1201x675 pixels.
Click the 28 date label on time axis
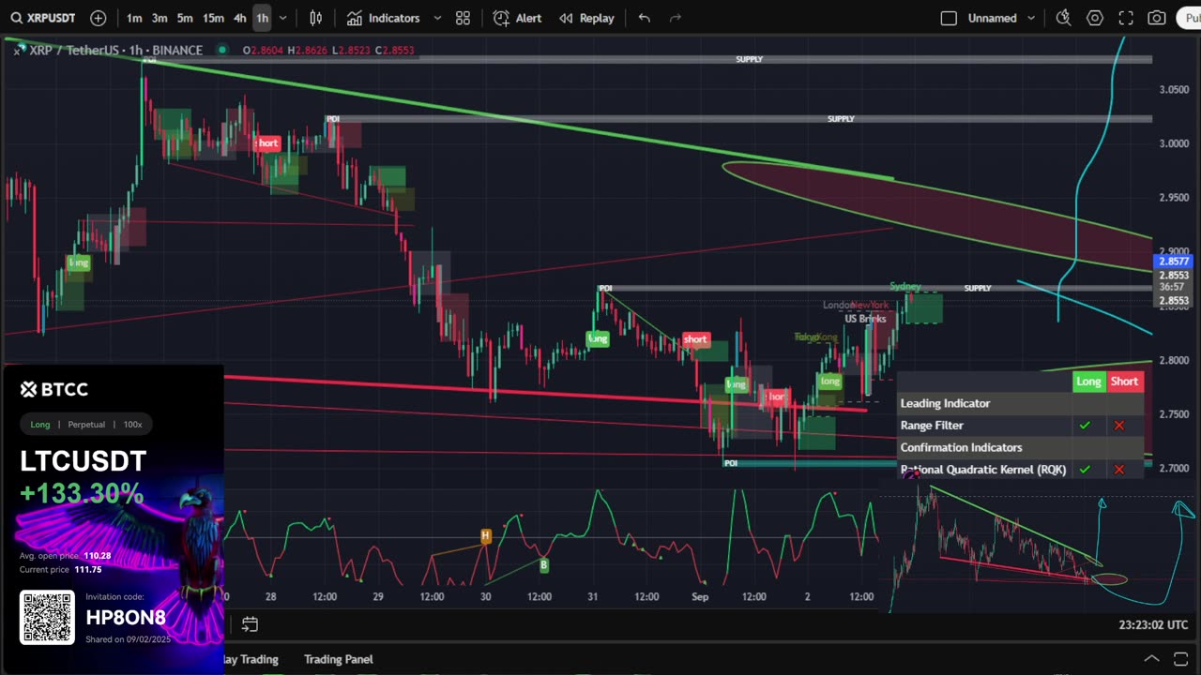pos(270,596)
